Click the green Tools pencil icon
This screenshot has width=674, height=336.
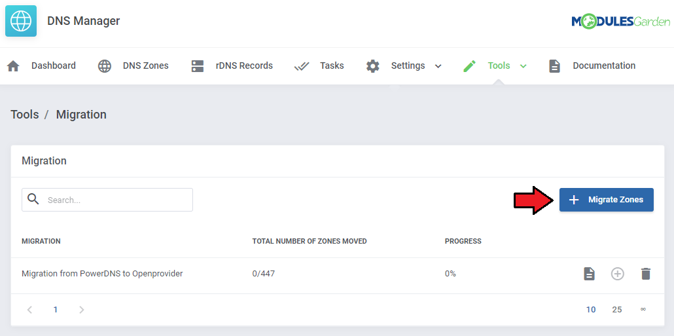tap(469, 66)
